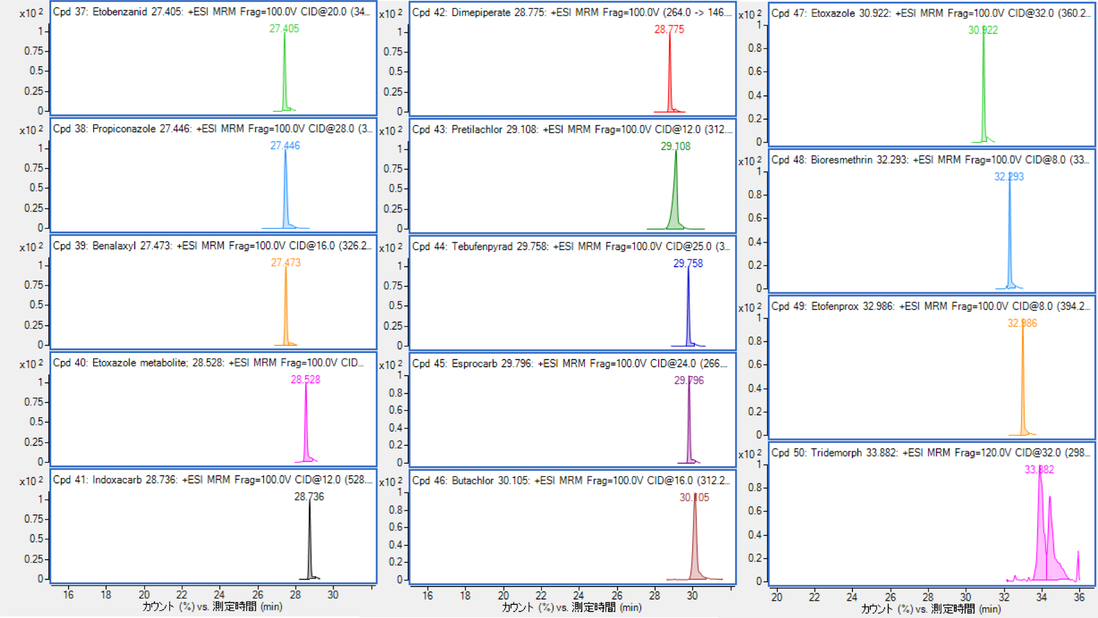Image resolution: width=1098 pixels, height=618 pixels.
Task: Click the 32.986 Etofenprox peak label
Action: click(x=1022, y=323)
